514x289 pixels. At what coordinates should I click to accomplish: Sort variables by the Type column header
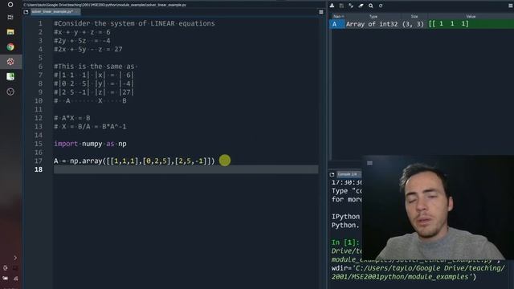pyautogui.click(x=373, y=16)
